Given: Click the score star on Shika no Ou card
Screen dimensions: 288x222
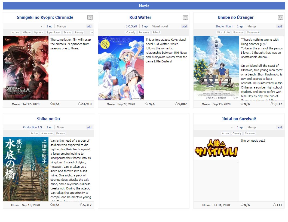Looking at the screenshot, I should [x=51, y=205].
